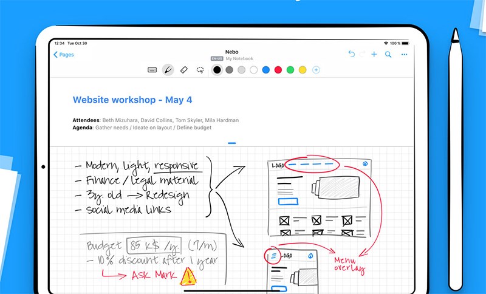This screenshot has width=486, height=294.
Task: Tap handwritten line Modern, light, responsive
Action: pos(139,166)
